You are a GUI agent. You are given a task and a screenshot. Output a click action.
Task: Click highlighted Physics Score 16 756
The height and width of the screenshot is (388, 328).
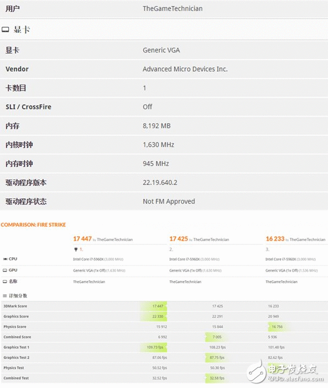pyautogui.click(x=277, y=327)
